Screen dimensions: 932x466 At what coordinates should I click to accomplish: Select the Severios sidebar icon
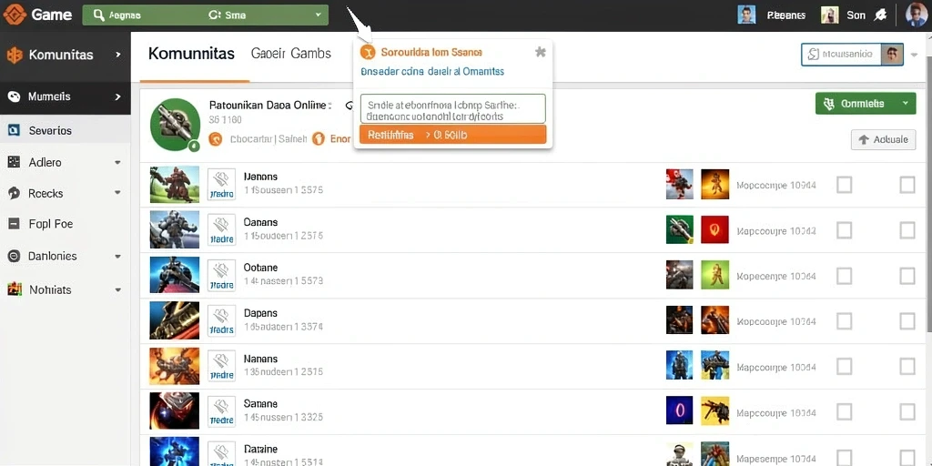click(15, 130)
